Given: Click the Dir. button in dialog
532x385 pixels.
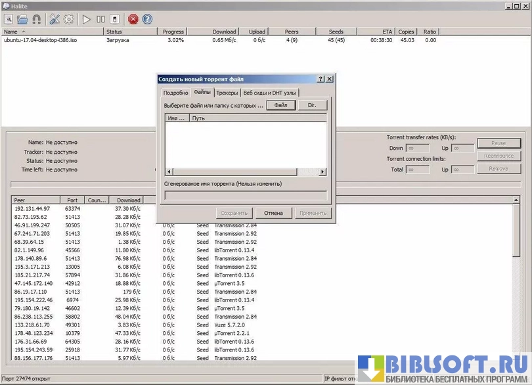Looking at the screenshot, I should click(313, 105).
